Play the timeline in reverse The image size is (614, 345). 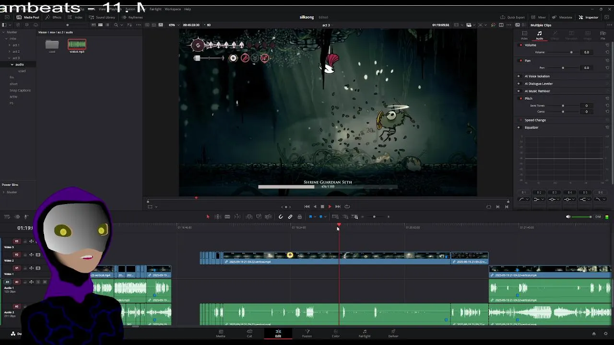click(x=315, y=207)
